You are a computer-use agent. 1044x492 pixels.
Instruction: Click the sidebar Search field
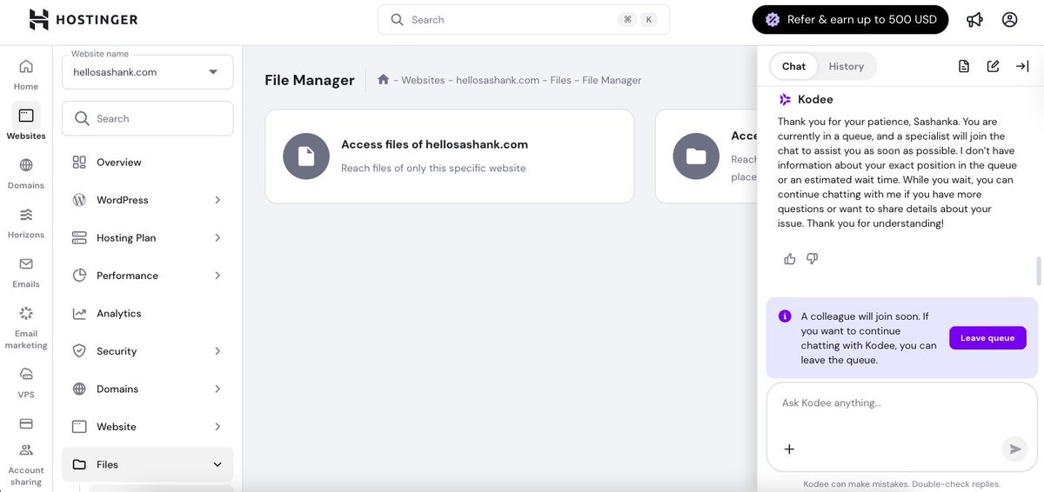pos(147,118)
